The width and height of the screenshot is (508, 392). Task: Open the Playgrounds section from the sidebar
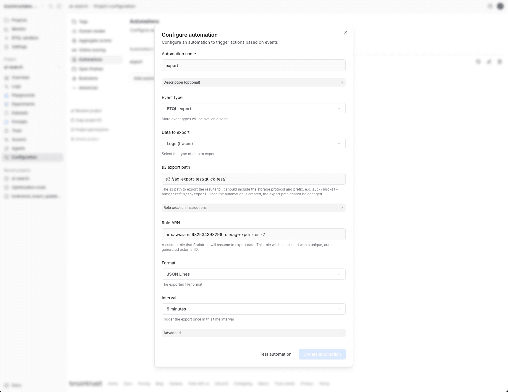coord(23,95)
